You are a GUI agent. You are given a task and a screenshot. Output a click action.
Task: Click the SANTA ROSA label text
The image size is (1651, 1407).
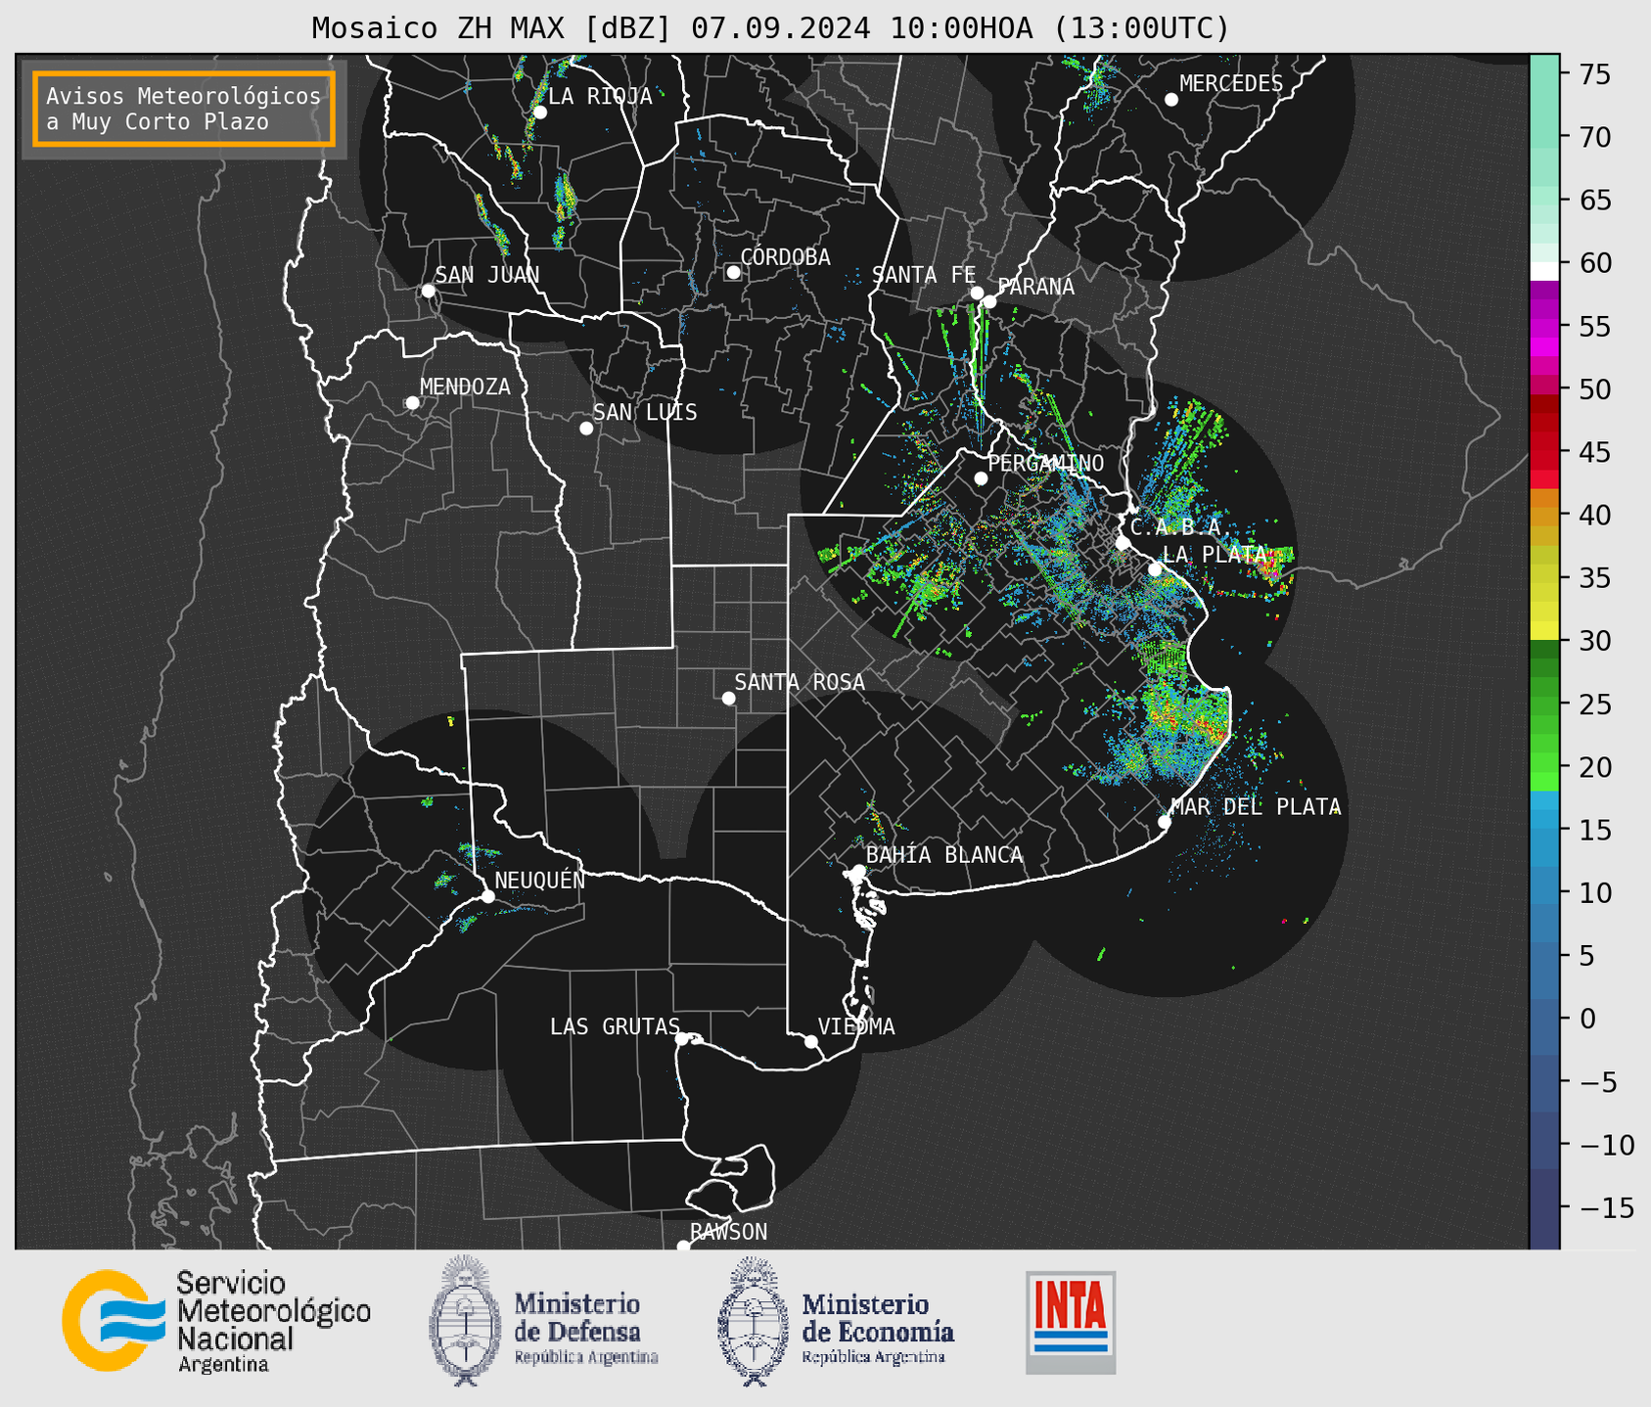pyautogui.click(x=800, y=682)
